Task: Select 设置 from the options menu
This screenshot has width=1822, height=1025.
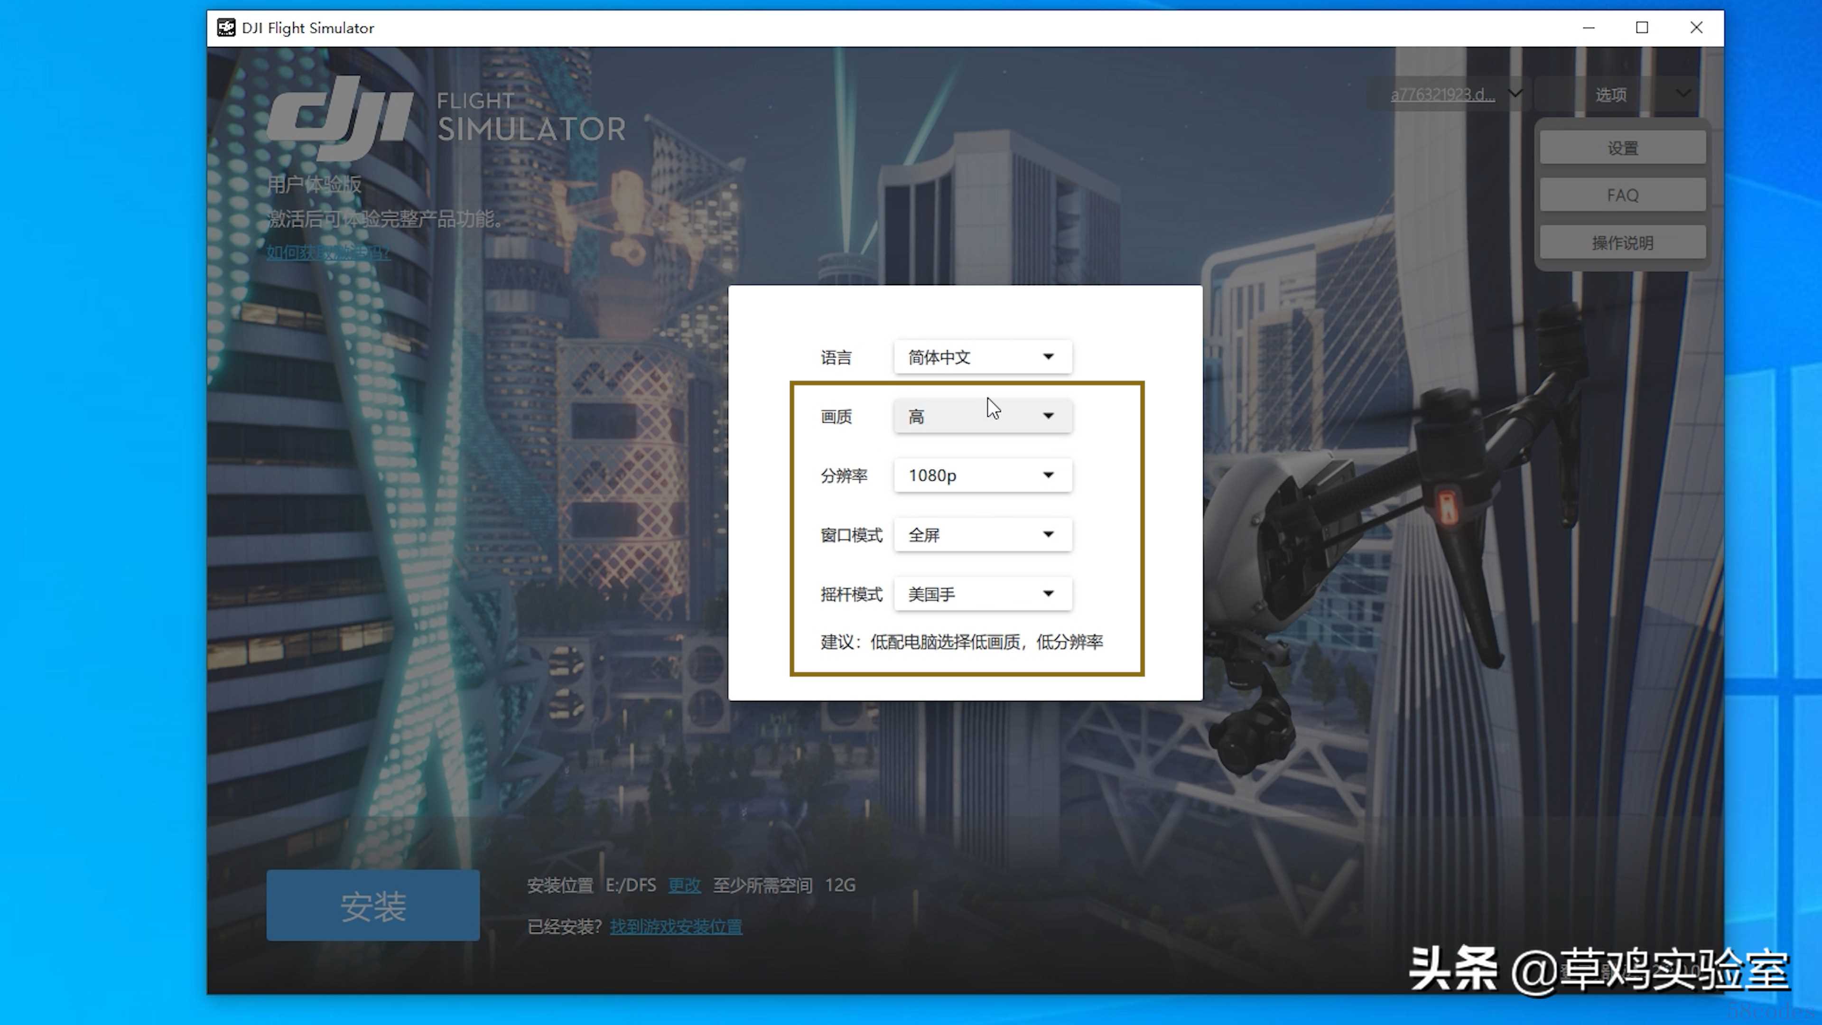Action: (x=1622, y=148)
